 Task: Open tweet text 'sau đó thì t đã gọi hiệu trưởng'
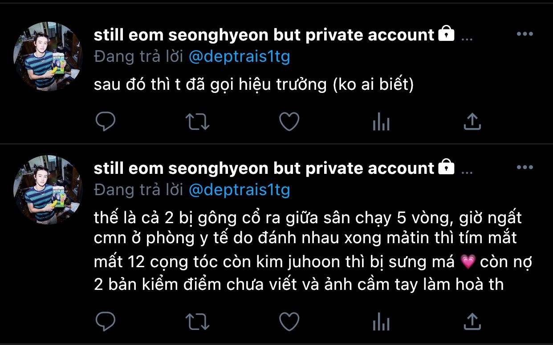(x=254, y=85)
